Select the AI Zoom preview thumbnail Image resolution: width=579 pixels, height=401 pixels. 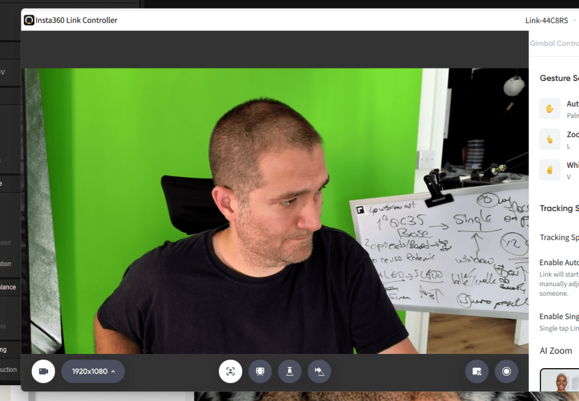click(560, 380)
